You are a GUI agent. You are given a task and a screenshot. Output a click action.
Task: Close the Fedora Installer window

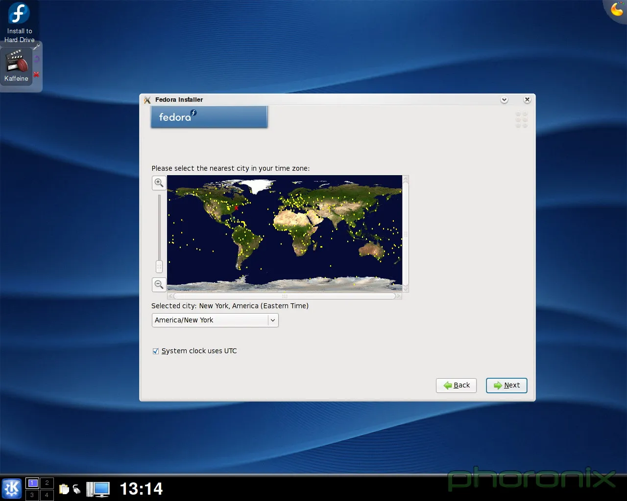pyautogui.click(x=527, y=100)
